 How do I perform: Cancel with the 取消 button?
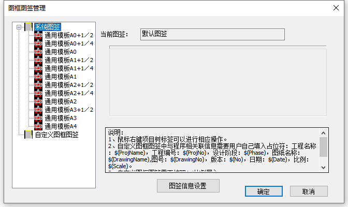(x=309, y=191)
